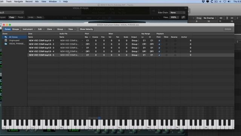Select zone NEW VOC COMP.dup1.9 - 1
The image size is (241, 136).
click(x=41, y=40)
